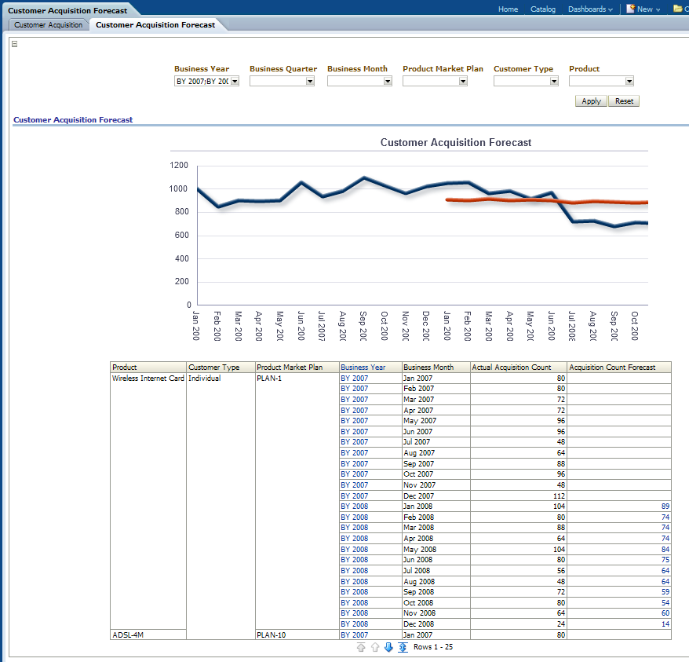Viewport: 689px width, 662px height.
Task: Click the New document icon
Action: (630, 9)
